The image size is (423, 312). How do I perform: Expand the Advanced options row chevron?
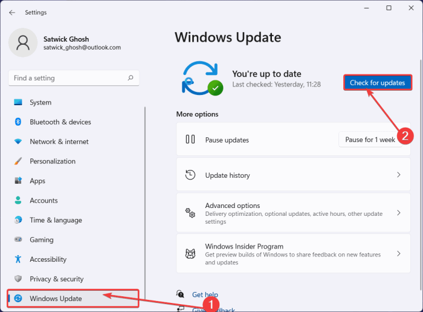point(398,213)
